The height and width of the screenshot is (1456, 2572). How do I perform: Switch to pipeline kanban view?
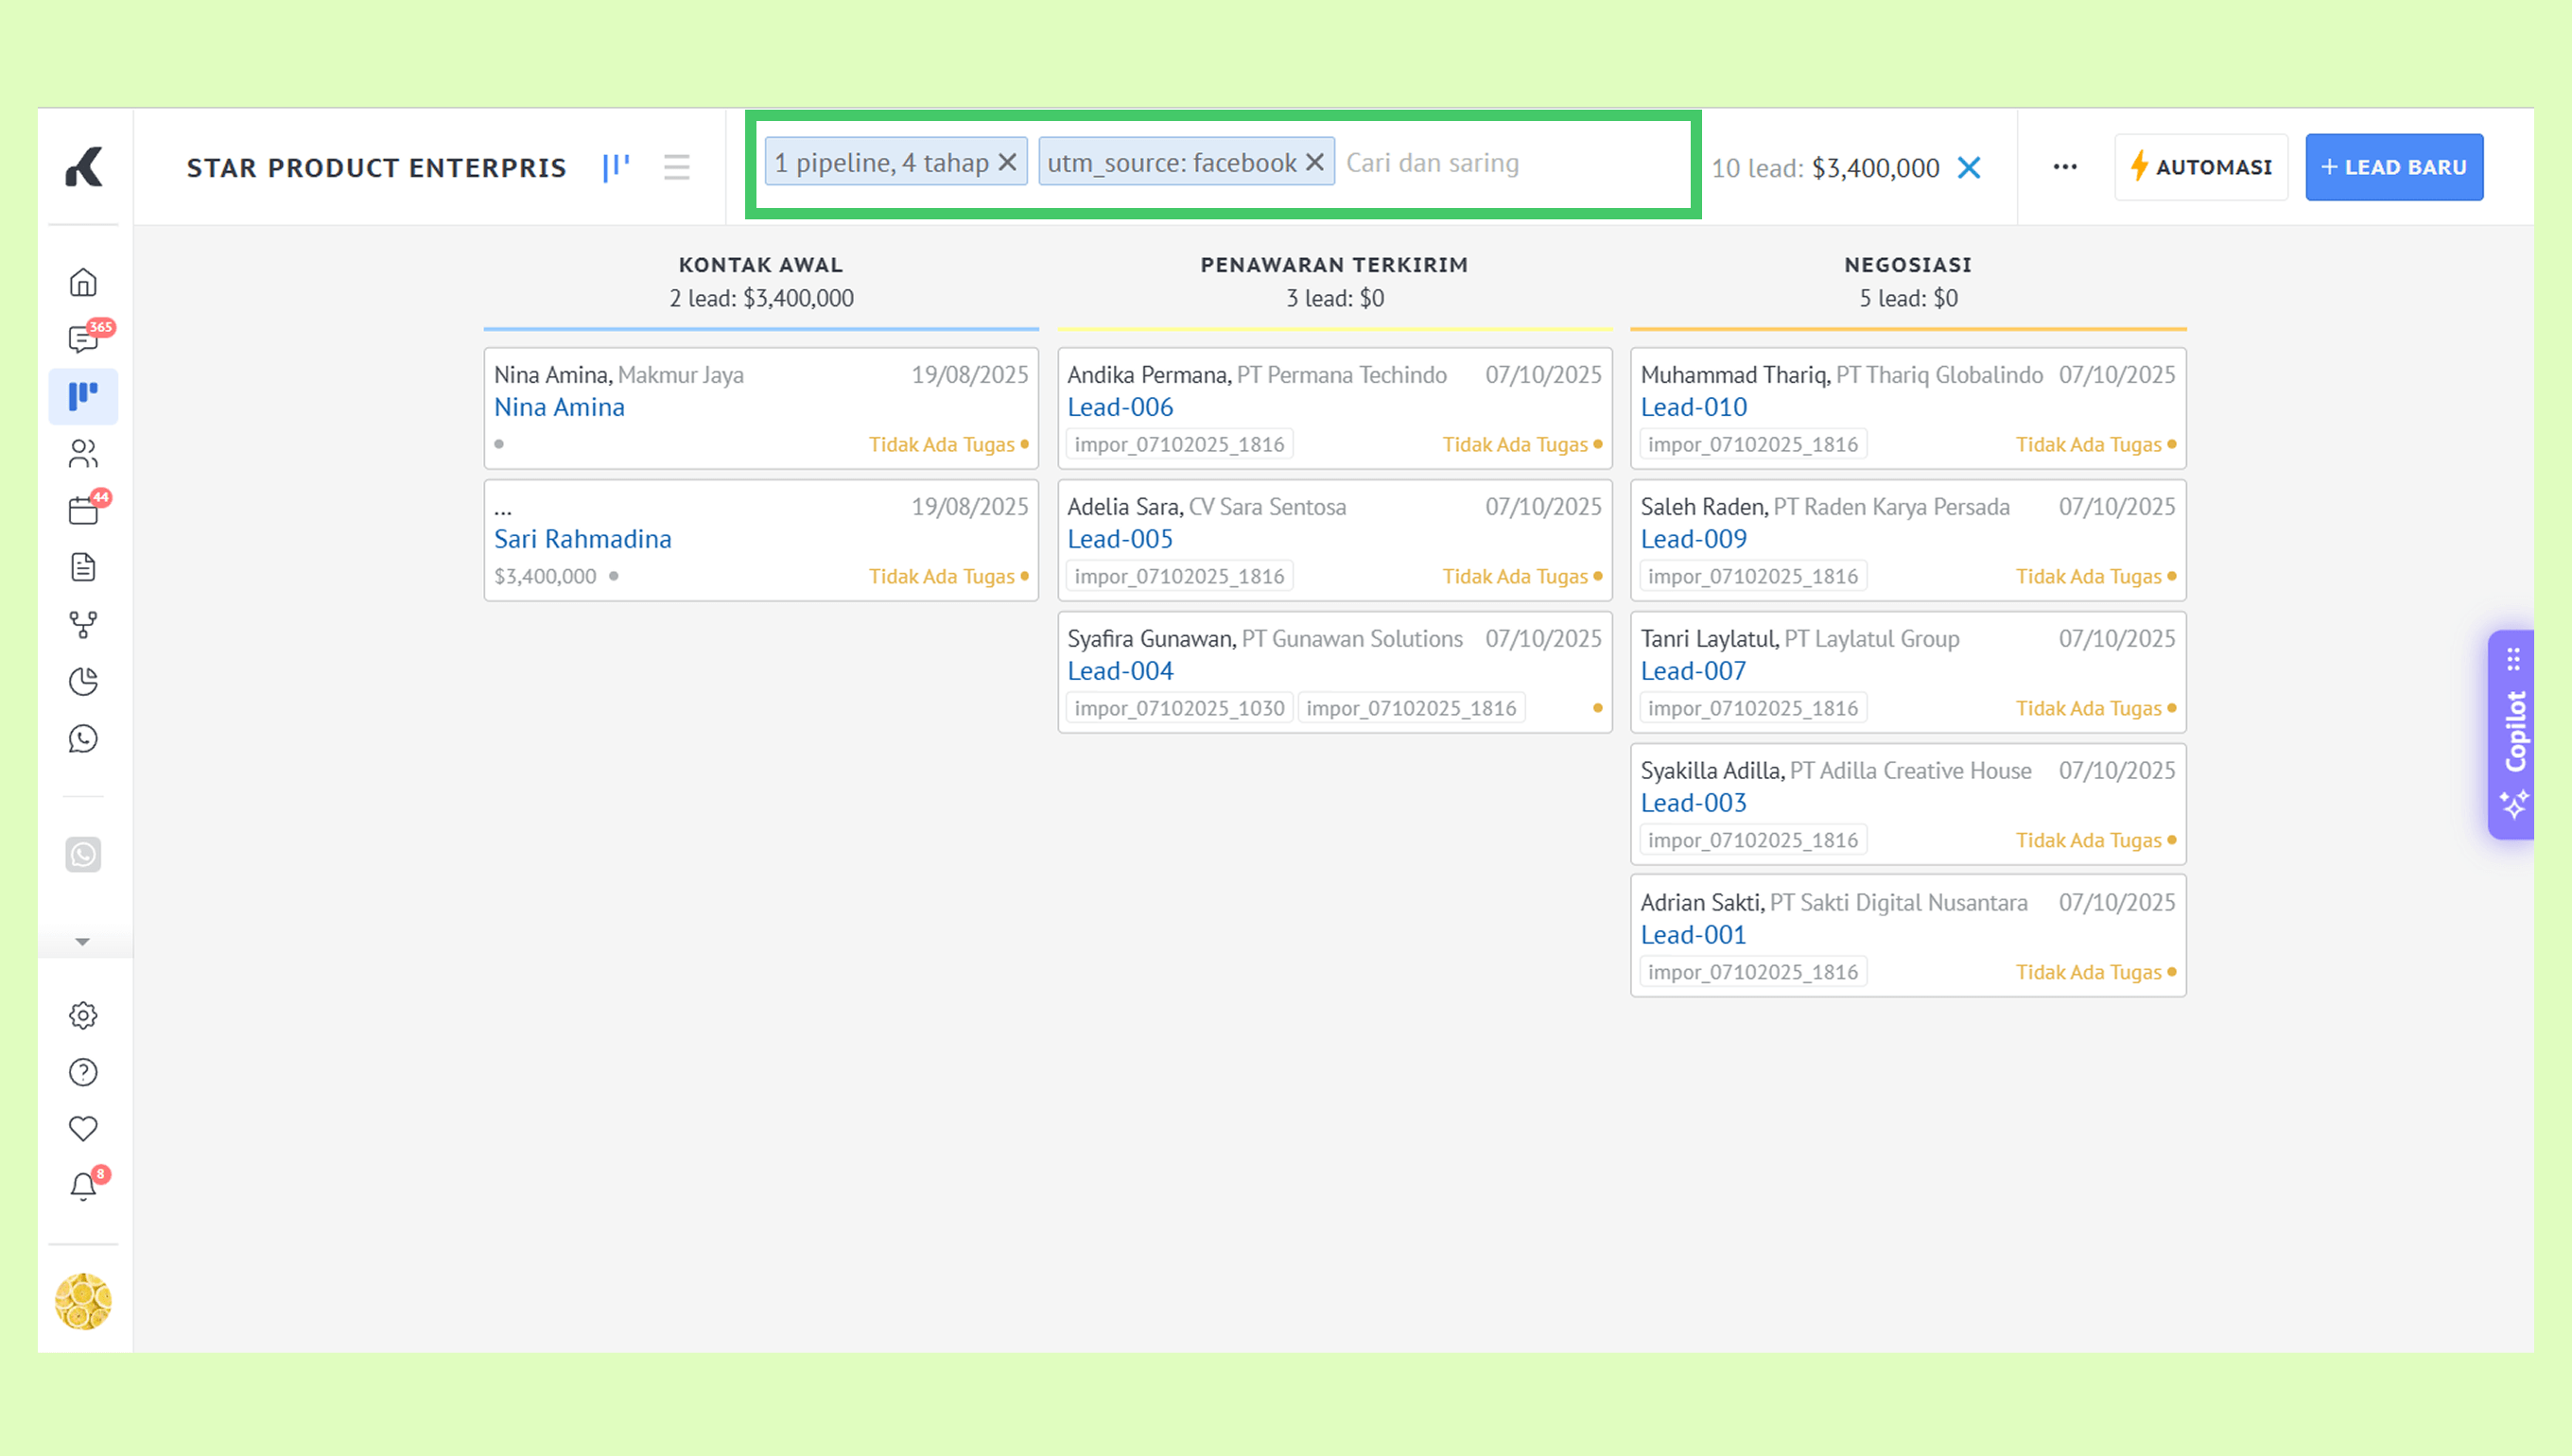616,167
